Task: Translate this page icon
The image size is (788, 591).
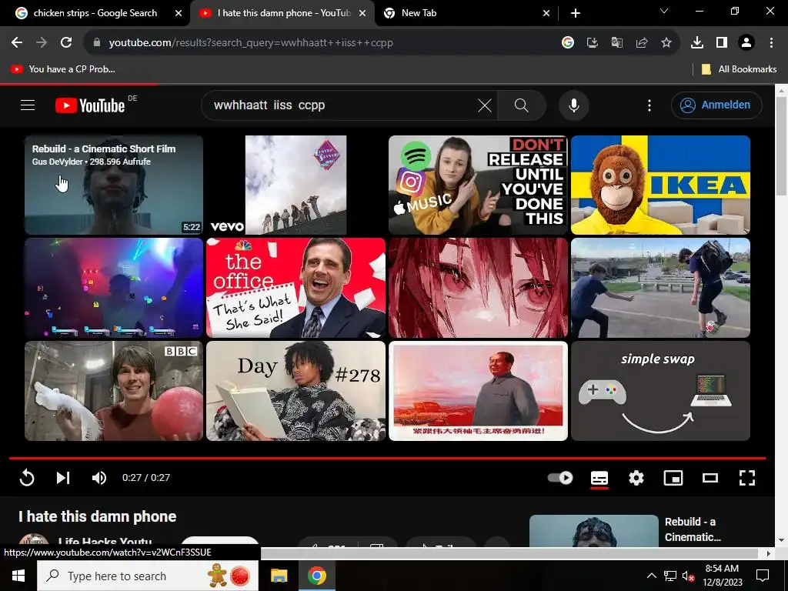Action: 617,43
